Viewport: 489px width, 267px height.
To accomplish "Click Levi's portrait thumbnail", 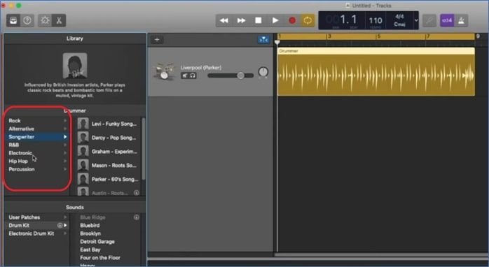I will tap(83, 124).
